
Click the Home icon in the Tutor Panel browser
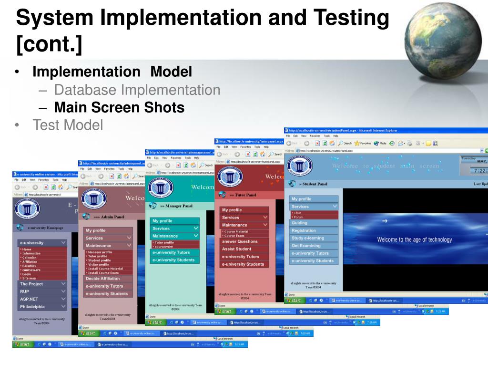pyautogui.click(x=263, y=154)
